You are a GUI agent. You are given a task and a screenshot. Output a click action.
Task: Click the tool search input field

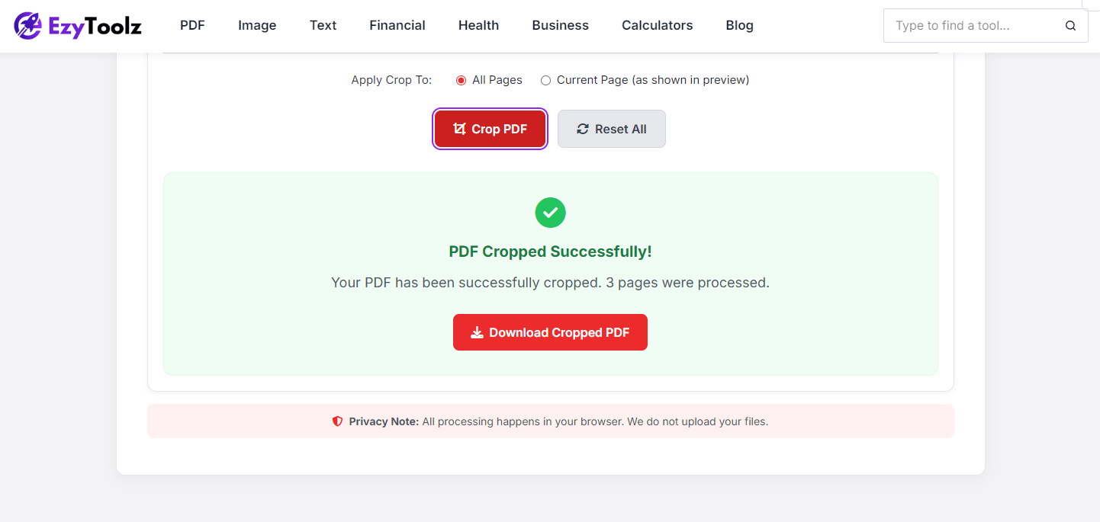pos(976,25)
